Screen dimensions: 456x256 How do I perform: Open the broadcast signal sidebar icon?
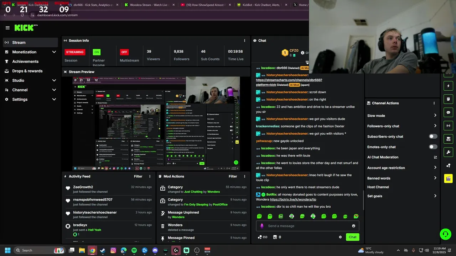[448, 126]
